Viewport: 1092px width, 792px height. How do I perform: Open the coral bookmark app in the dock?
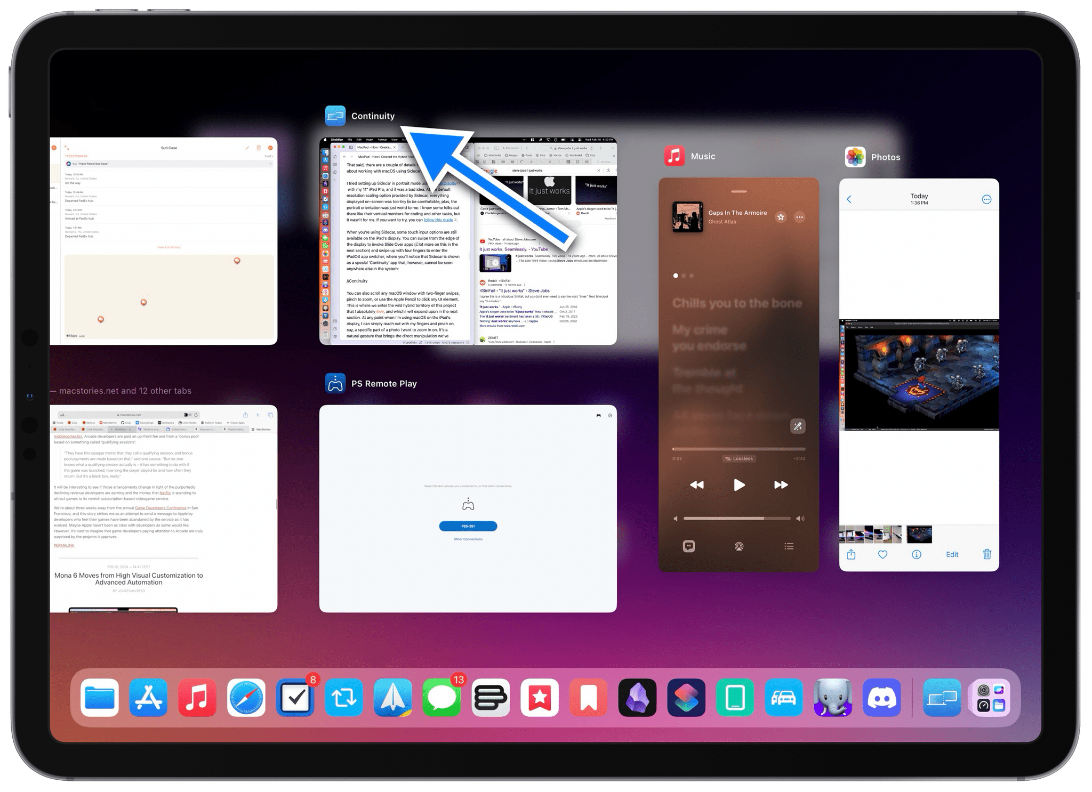(588, 697)
